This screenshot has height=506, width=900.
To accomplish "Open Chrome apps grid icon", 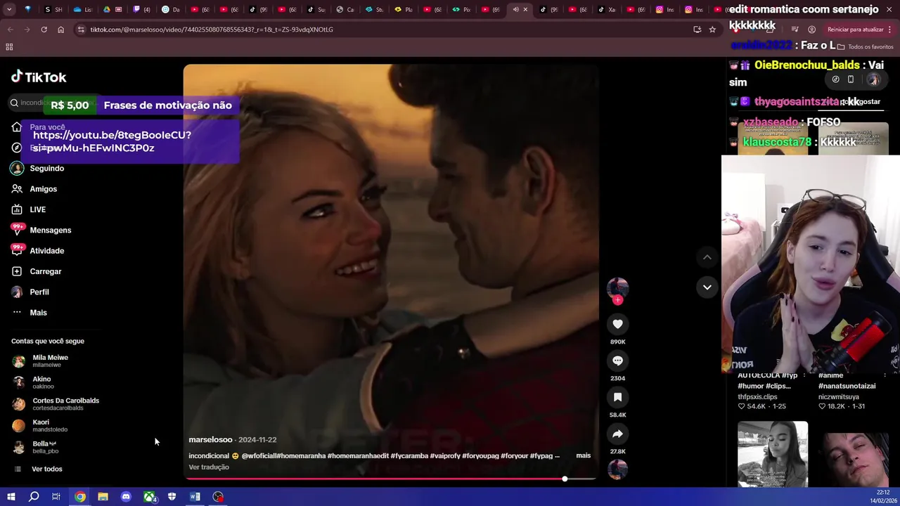I will pyautogui.click(x=9, y=46).
